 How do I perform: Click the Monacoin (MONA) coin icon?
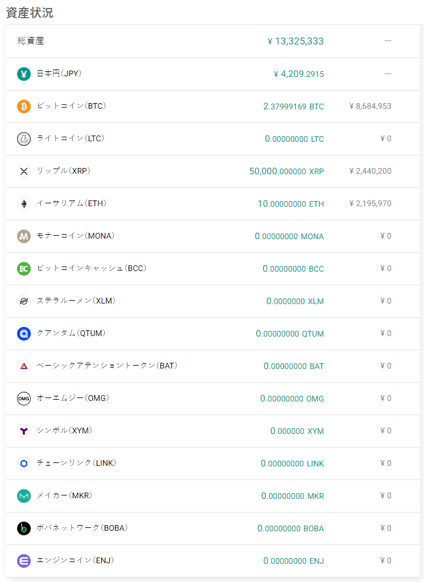[x=24, y=236]
